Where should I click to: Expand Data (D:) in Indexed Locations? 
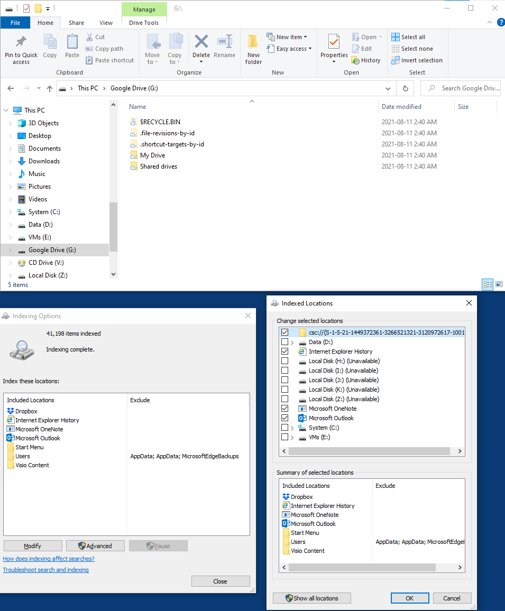coord(292,342)
